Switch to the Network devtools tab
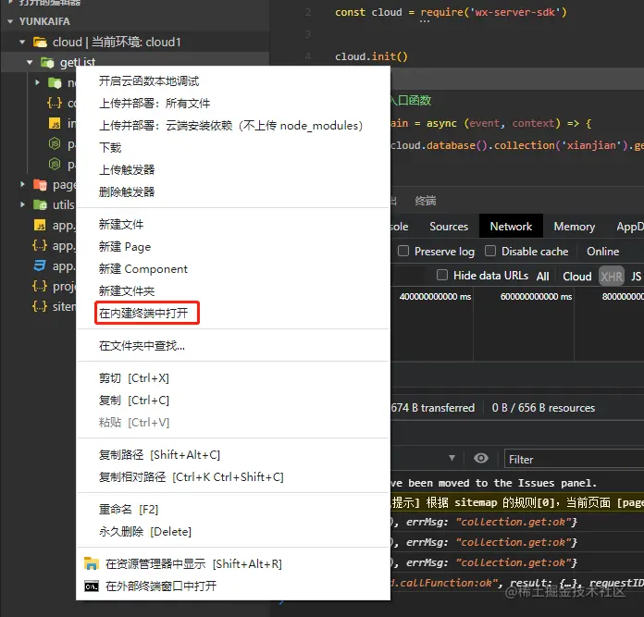 coord(511,227)
